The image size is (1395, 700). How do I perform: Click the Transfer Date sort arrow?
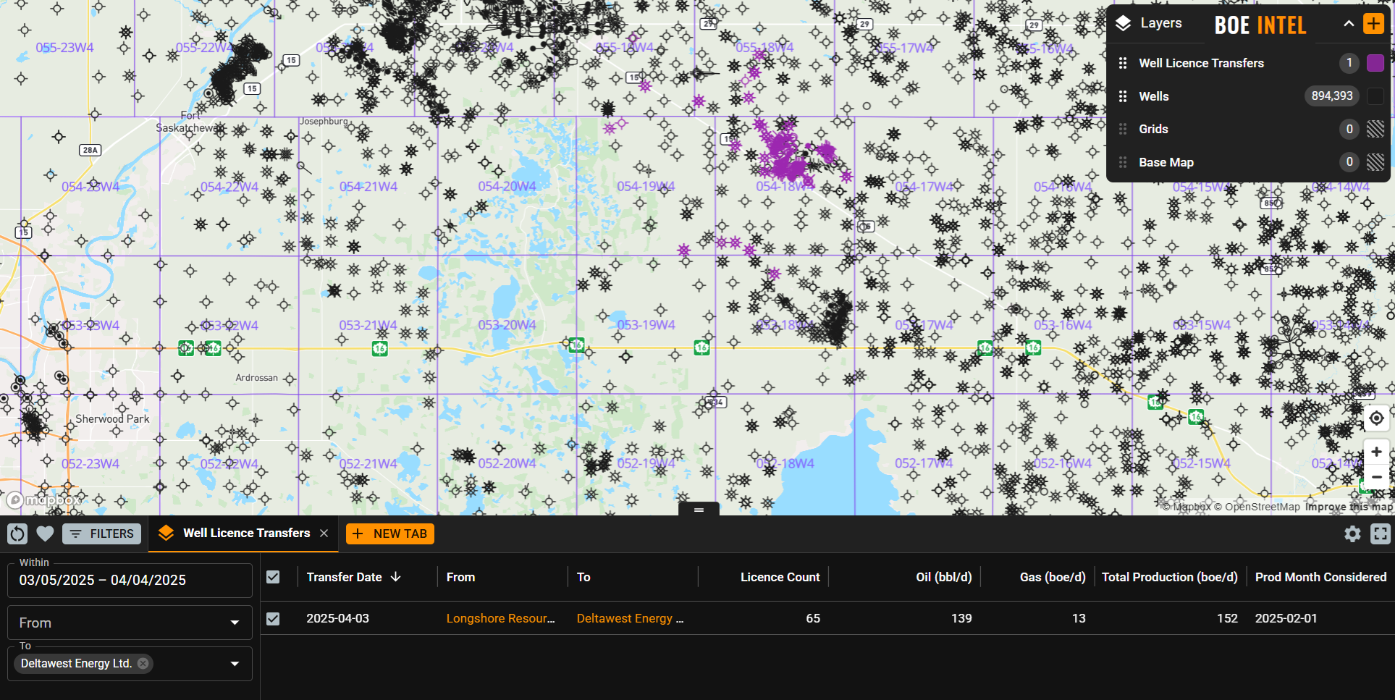coord(395,577)
